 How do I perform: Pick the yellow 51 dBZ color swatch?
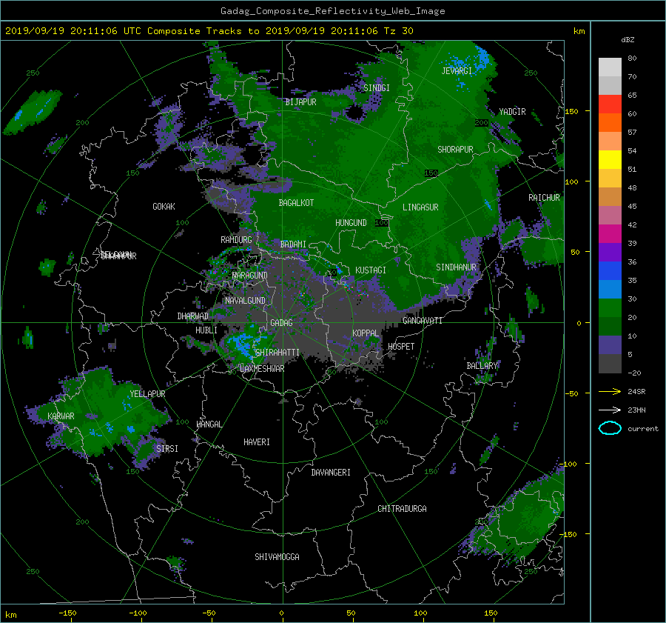(x=610, y=159)
